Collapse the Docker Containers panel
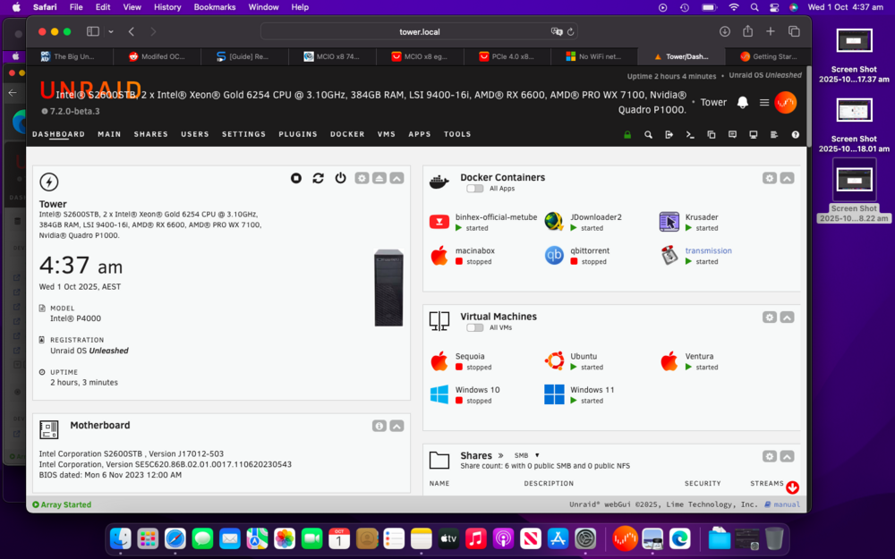This screenshot has width=895, height=559. (x=787, y=178)
